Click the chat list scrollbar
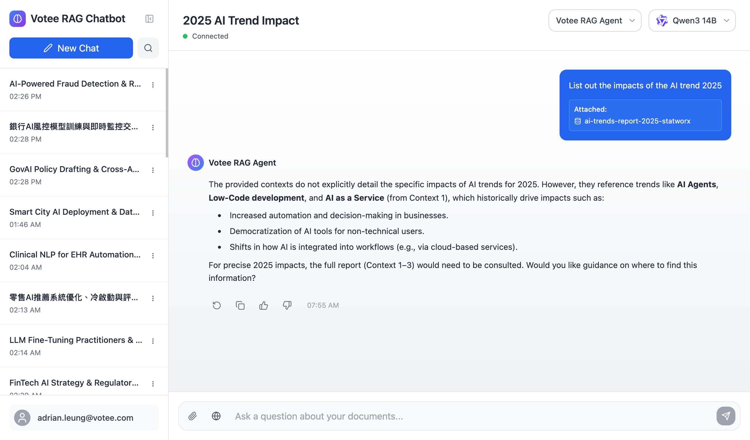 [167, 113]
